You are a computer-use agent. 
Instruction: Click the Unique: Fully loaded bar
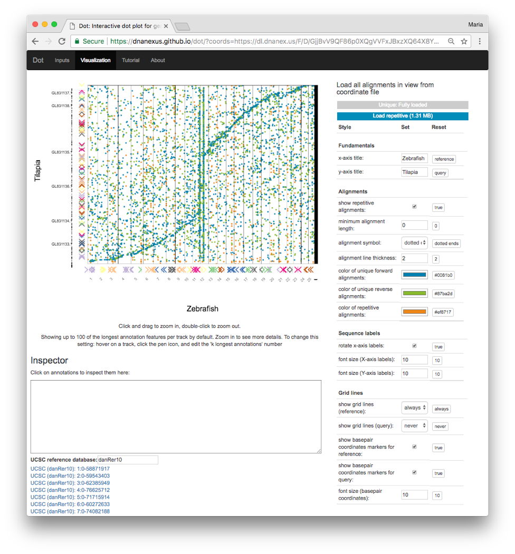pyautogui.click(x=403, y=104)
